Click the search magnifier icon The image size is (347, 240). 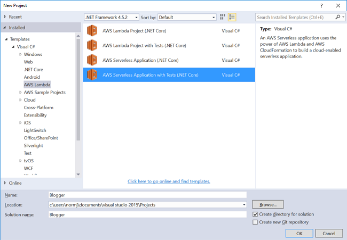[x=338, y=17]
